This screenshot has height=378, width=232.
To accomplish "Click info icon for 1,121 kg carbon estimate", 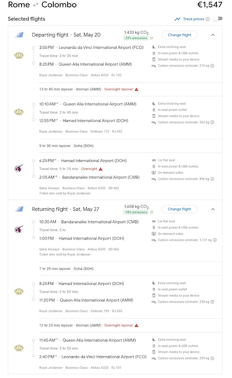I will (x=215, y=240).
